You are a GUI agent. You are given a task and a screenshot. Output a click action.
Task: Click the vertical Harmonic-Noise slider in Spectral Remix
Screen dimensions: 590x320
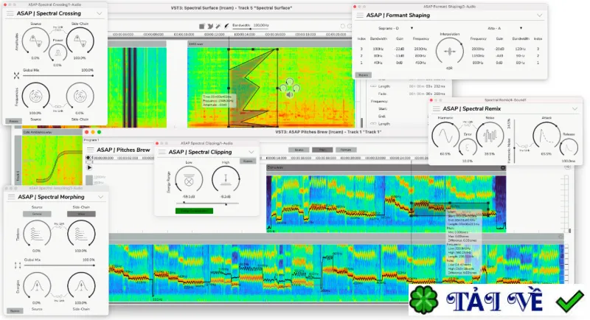pyautogui.click(x=514, y=142)
